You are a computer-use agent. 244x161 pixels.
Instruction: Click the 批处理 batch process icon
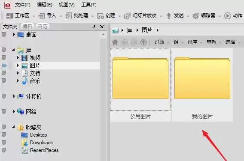[x=69, y=16]
